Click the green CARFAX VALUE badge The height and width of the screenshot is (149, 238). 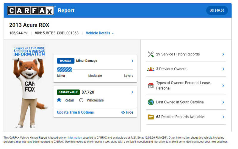coord(68,92)
